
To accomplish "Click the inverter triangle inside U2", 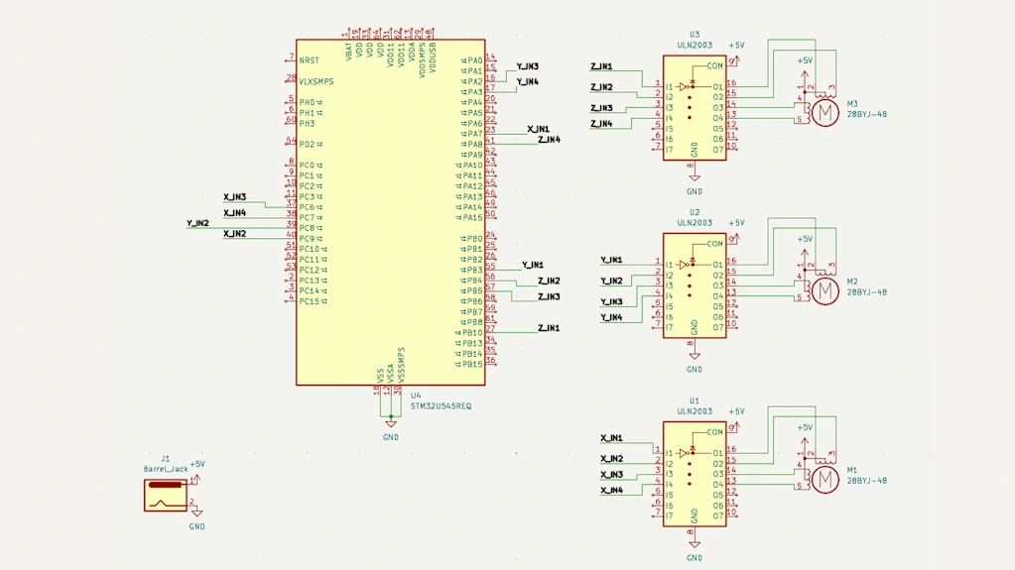I will pos(685,265).
